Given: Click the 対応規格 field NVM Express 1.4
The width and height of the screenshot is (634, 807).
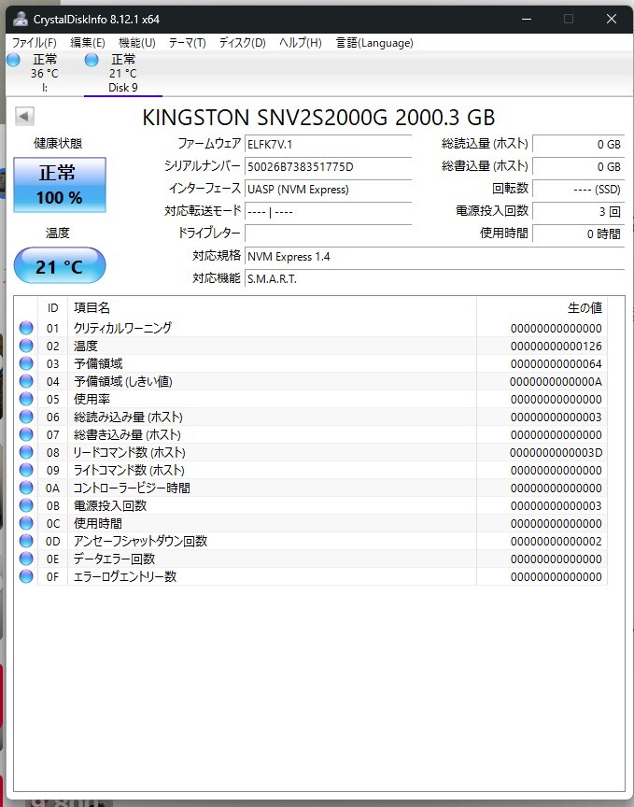Looking at the screenshot, I should pyautogui.click(x=434, y=256).
